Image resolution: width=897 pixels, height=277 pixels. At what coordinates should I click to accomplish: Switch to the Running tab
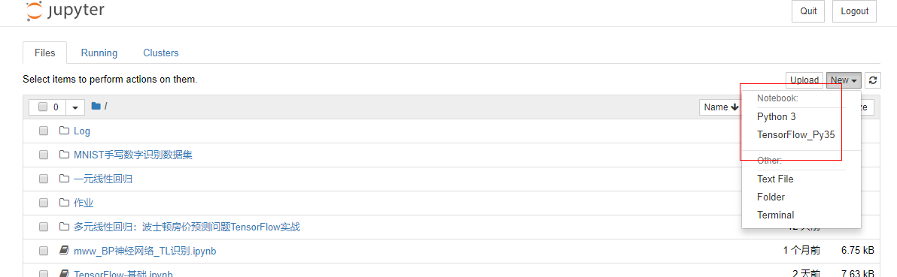(99, 53)
